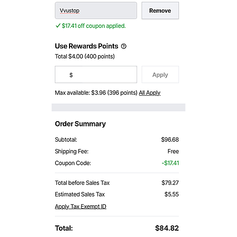Click into the rewards dollar amount field
The height and width of the screenshot is (237, 237).
click(96, 75)
